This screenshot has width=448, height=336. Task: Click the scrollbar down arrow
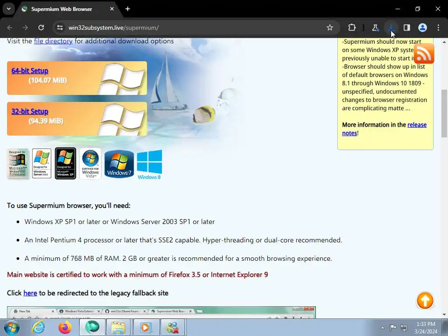point(444,315)
